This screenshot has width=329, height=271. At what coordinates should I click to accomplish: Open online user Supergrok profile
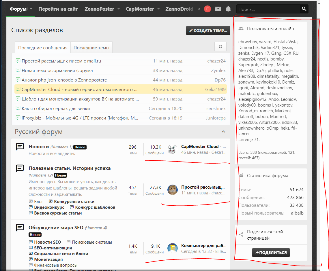[x=248, y=65]
